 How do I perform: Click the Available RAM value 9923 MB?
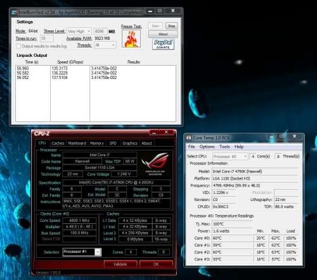pos(102,39)
